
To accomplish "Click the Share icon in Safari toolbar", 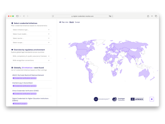I will click(x=148, y=16).
